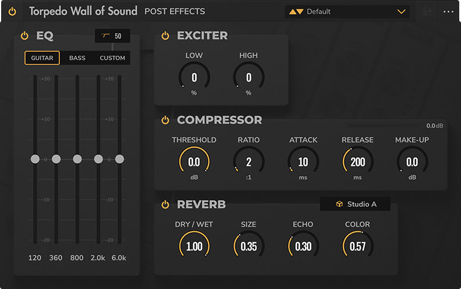Screen dimensions: 461x289
Task: Click the Reverb DRY / WET knob
Action: (x=194, y=246)
